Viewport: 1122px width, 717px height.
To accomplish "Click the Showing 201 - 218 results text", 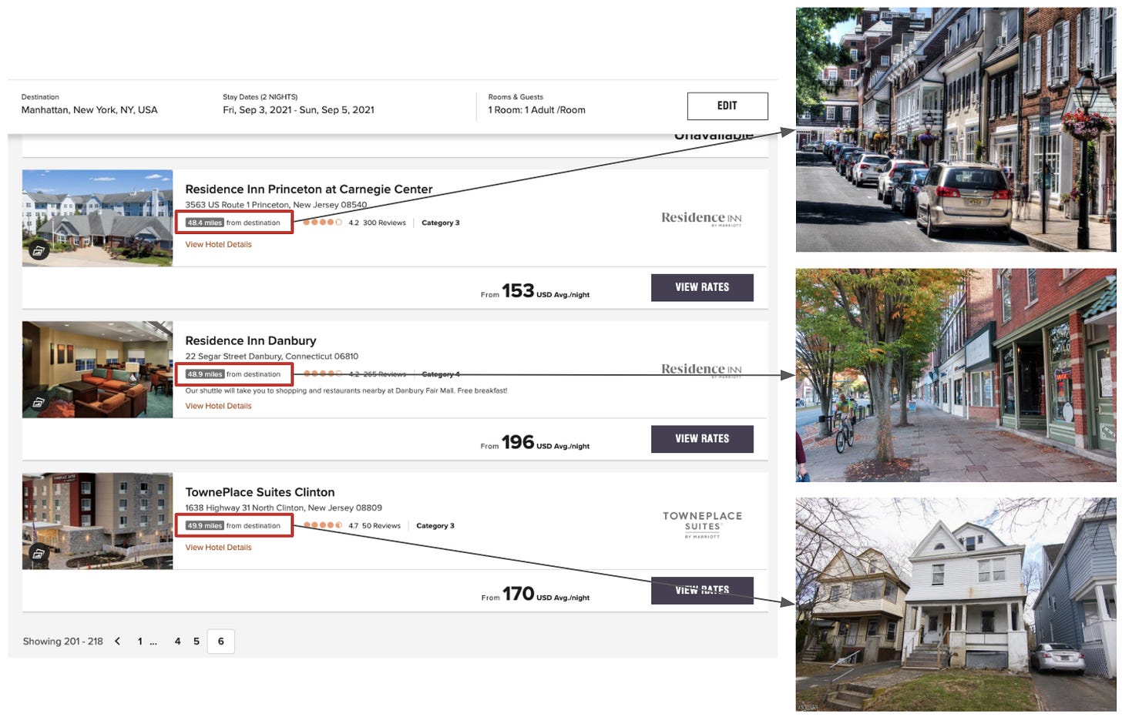I will pyautogui.click(x=62, y=642).
